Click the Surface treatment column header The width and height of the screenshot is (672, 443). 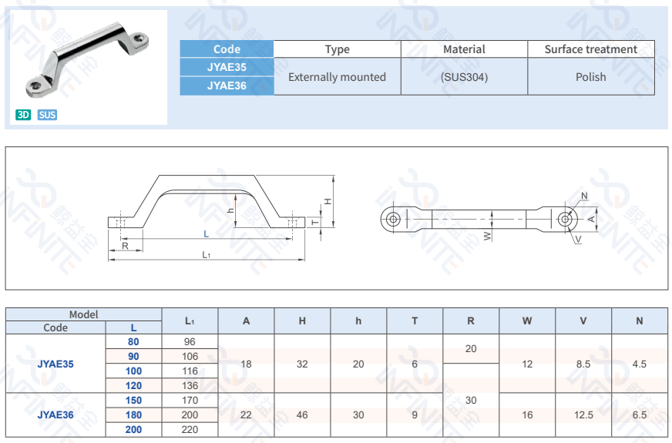[x=590, y=49]
